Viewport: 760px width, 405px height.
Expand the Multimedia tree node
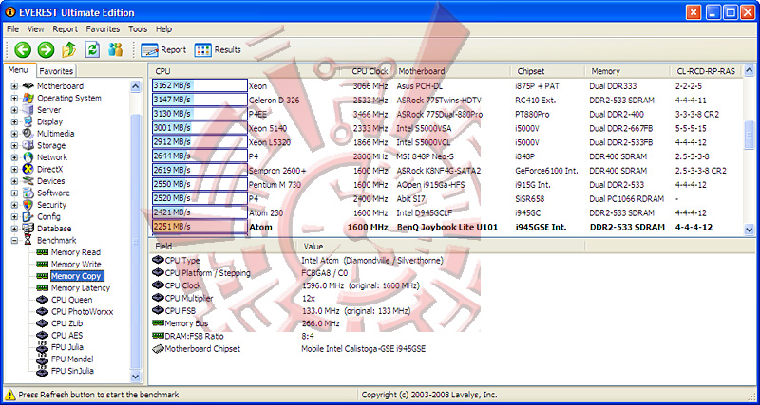[x=14, y=134]
